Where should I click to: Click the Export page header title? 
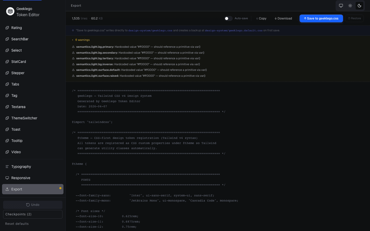[76, 6]
